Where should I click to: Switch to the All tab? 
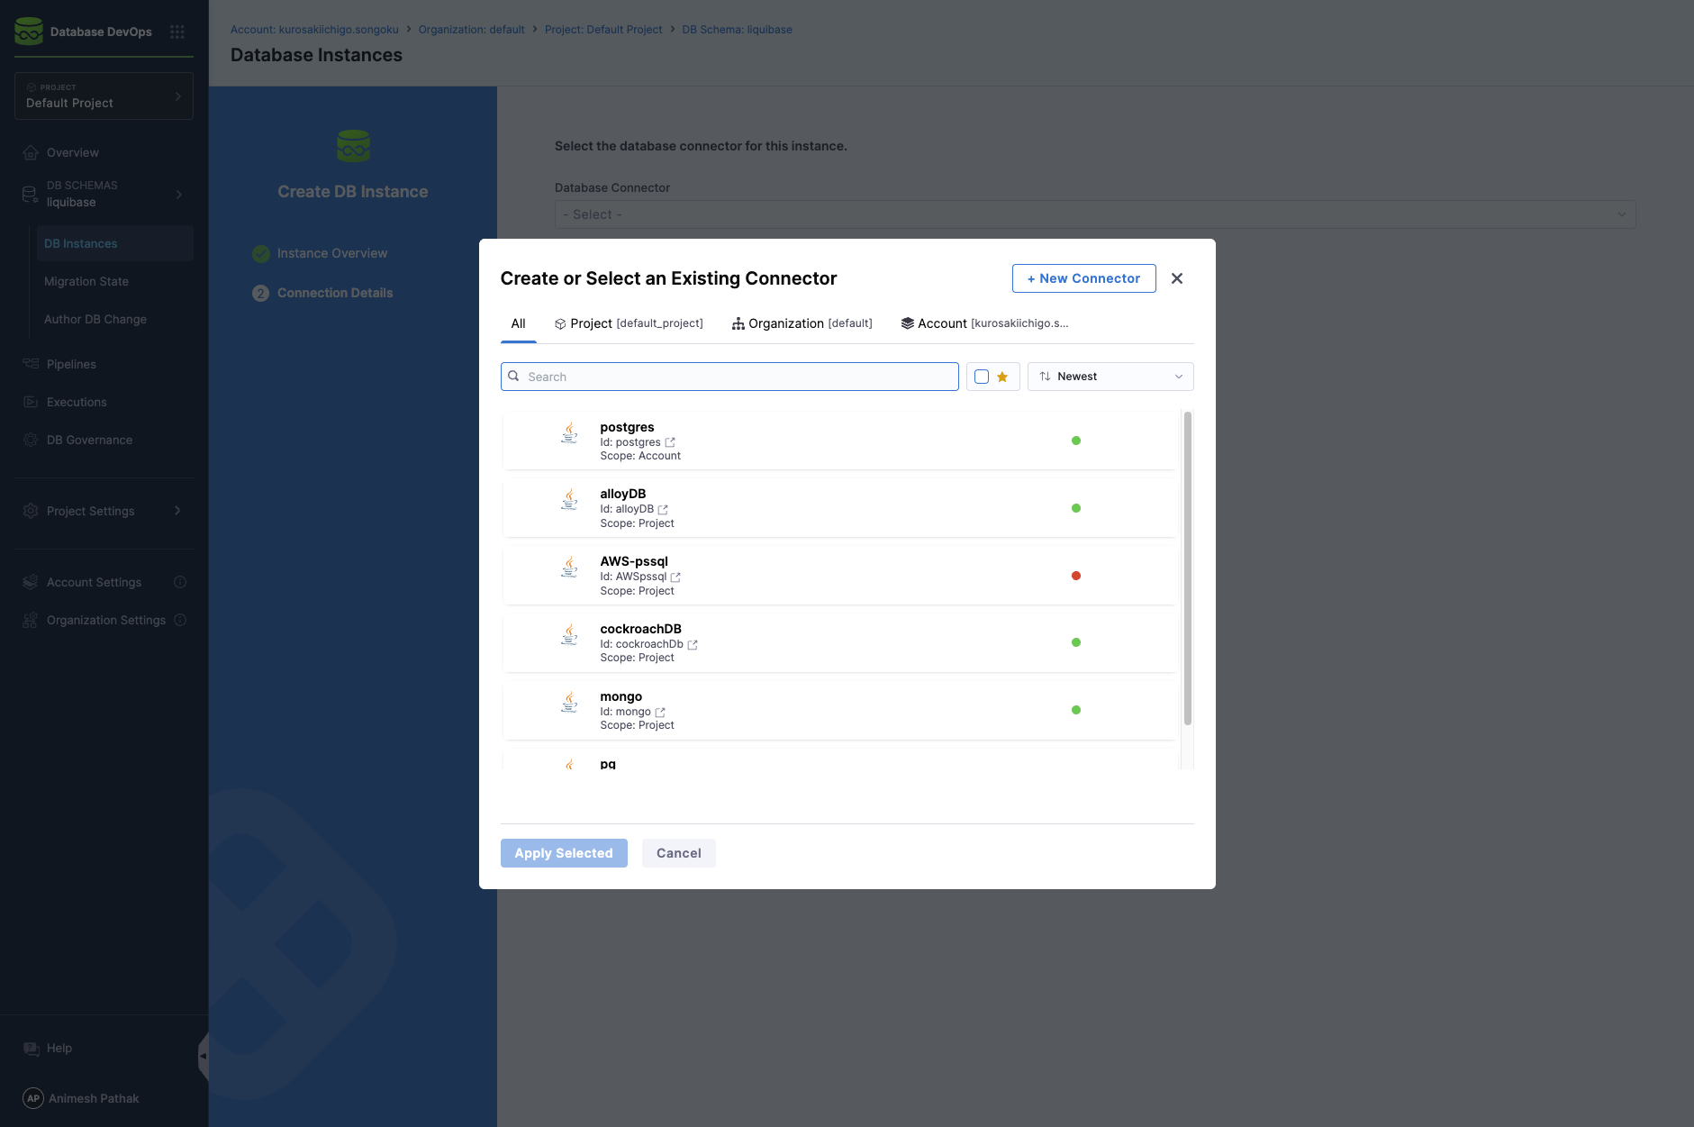coord(519,324)
